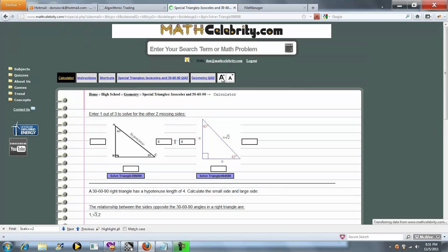This screenshot has width=448, height=252.
Task: Click the large A increase font icon
Action: click(x=222, y=78)
